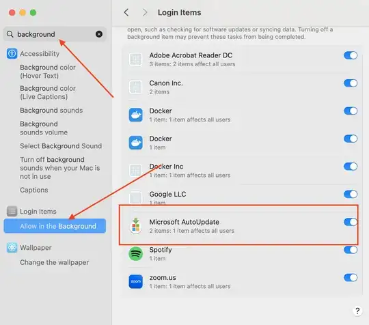Click into the background search field
Screen dimensions: 369x325
55,34
